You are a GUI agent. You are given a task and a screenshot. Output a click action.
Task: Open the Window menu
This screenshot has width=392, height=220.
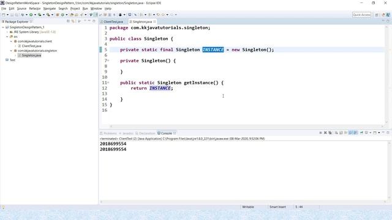tap(96, 9)
